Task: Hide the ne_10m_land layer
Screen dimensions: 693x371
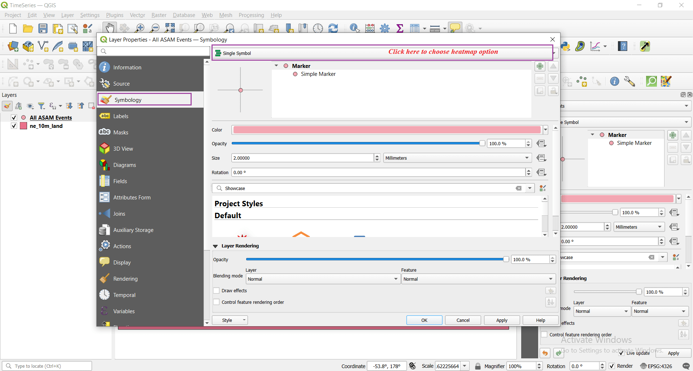Action: click(14, 126)
